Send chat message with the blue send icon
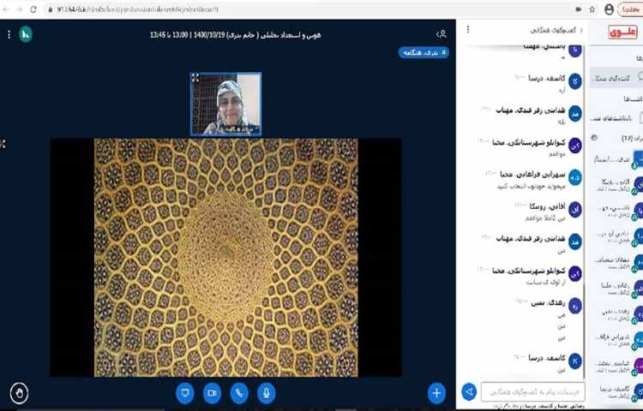Screen dimensions: 643x411 click(469, 392)
